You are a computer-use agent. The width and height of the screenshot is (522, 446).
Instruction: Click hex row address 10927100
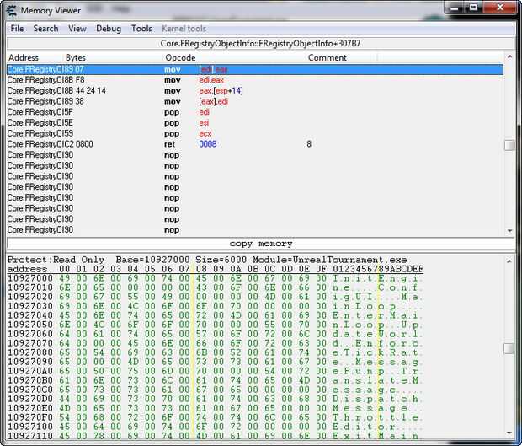click(30, 427)
